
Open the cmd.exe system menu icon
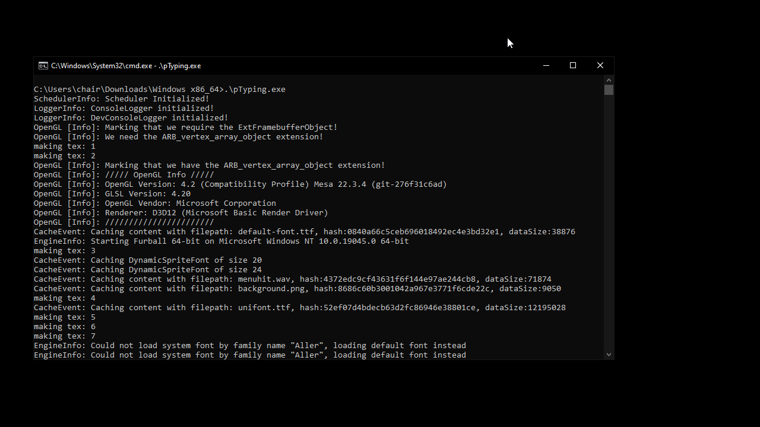coord(43,66)
